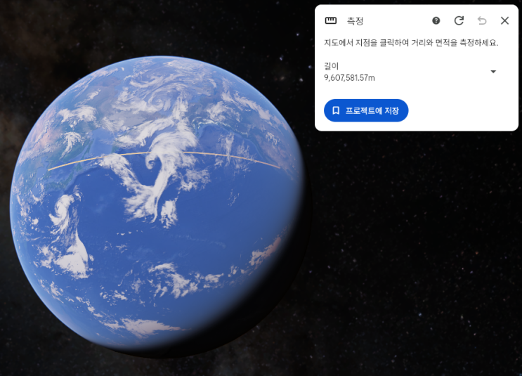Click the 측정 panel title
This screenshot has height=376, width=522.
(x=355, y=21)
